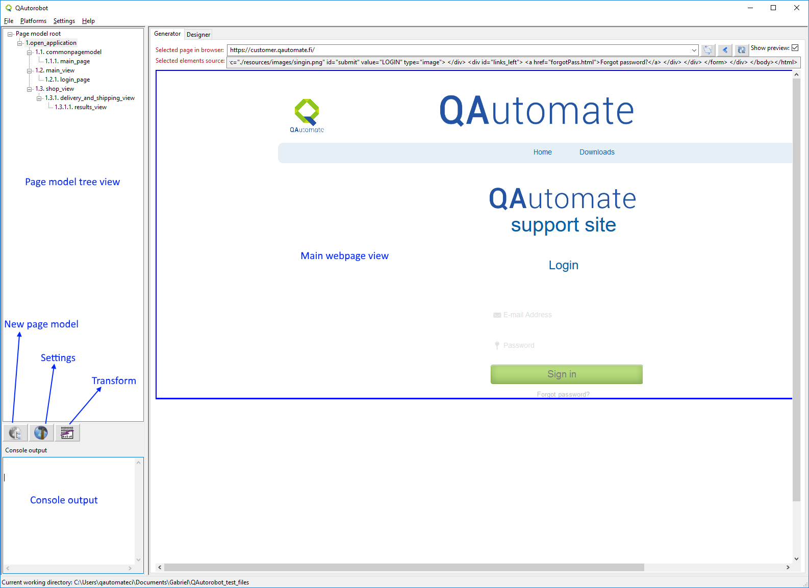Switch to the Generator tab
This screenshot has height=588, width=809.
[167, 34]
